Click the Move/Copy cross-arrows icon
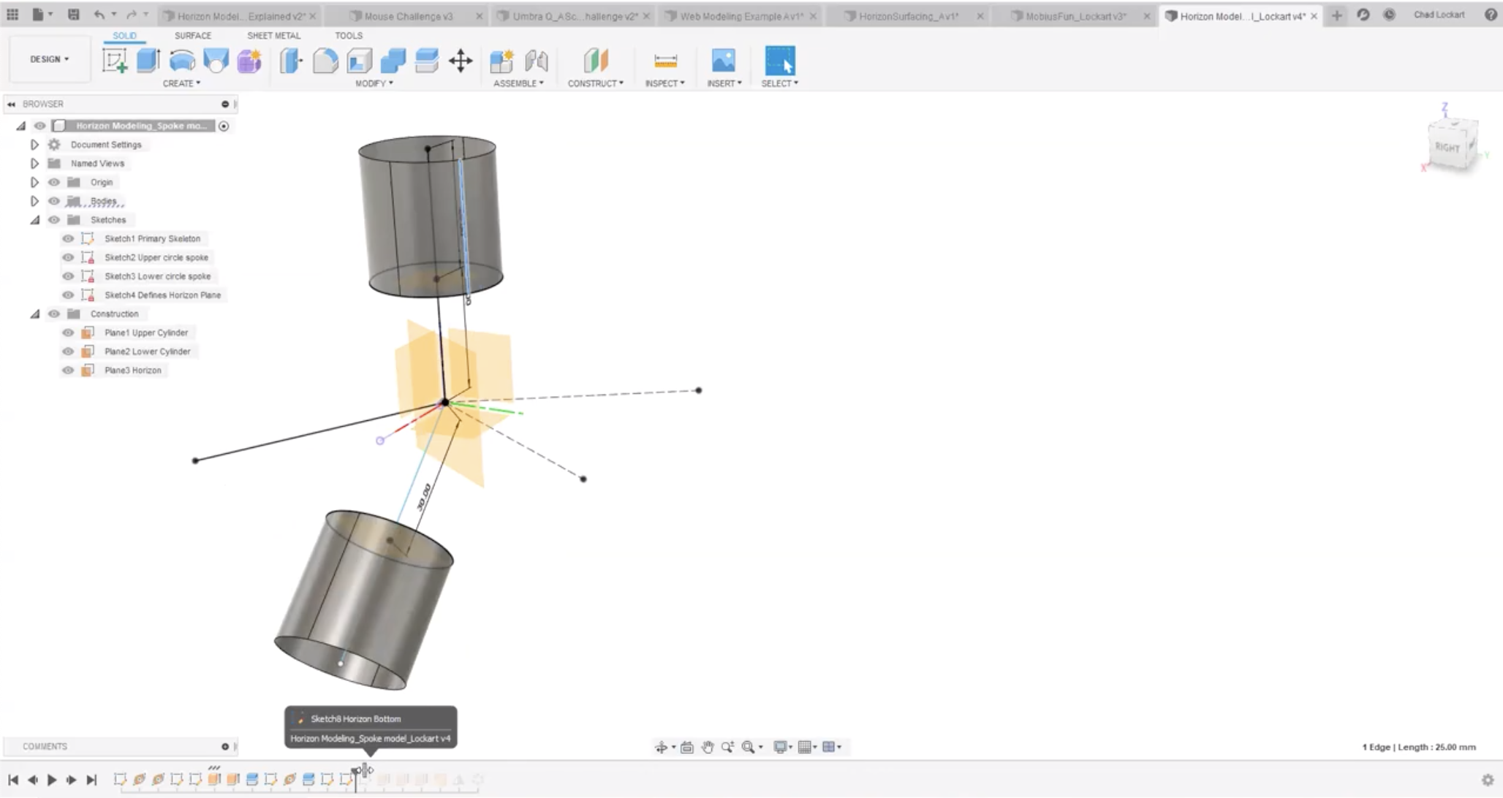Viewport: 1503px width, 798px height. coord(461,61)
